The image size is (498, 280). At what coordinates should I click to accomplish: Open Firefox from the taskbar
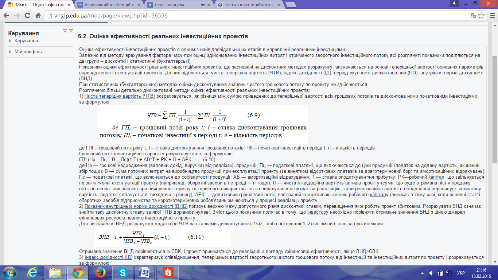[x=100, y=272]
